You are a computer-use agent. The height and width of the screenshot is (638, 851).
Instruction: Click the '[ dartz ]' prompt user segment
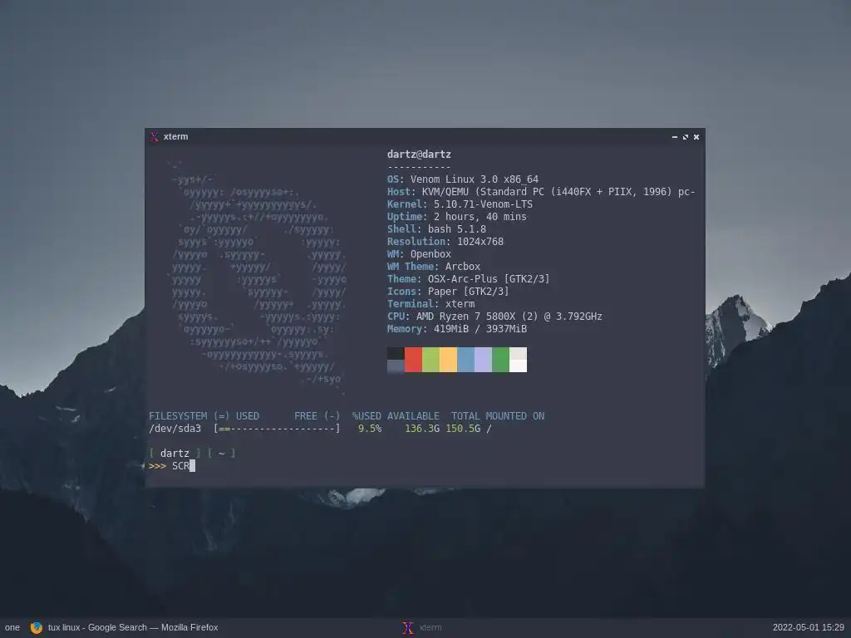[175, 454]
